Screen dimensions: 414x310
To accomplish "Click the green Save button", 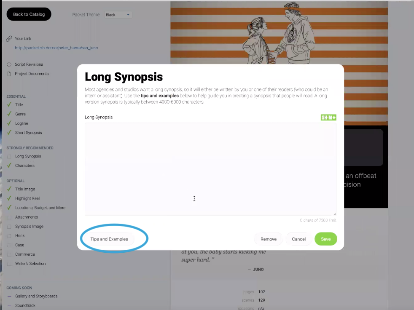I will [325, 239].
